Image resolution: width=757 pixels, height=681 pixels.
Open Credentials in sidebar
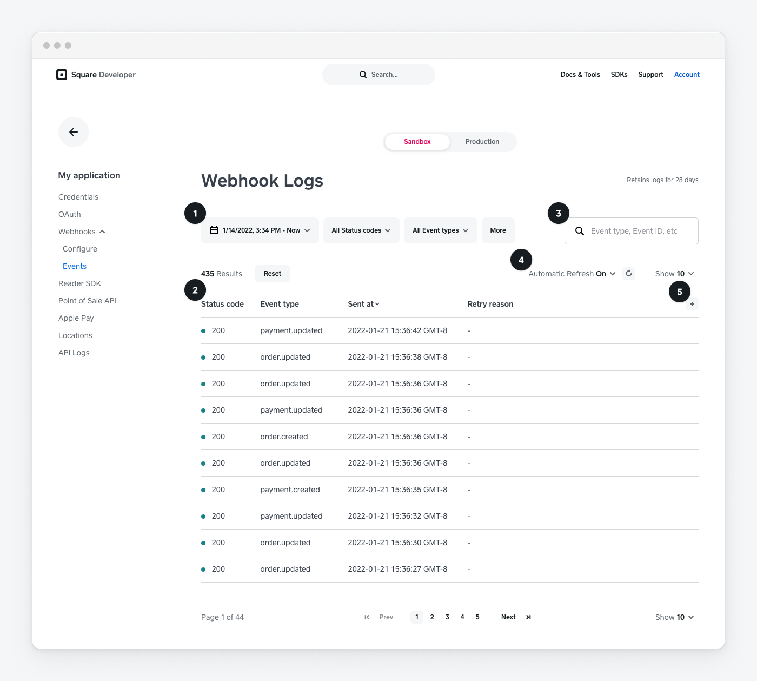coord(78,197)
